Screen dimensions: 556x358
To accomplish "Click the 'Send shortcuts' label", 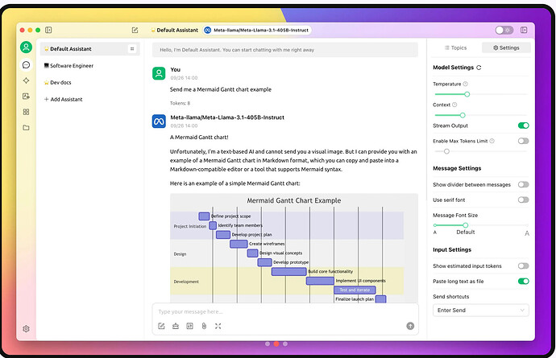I will [x=451, y=297].
